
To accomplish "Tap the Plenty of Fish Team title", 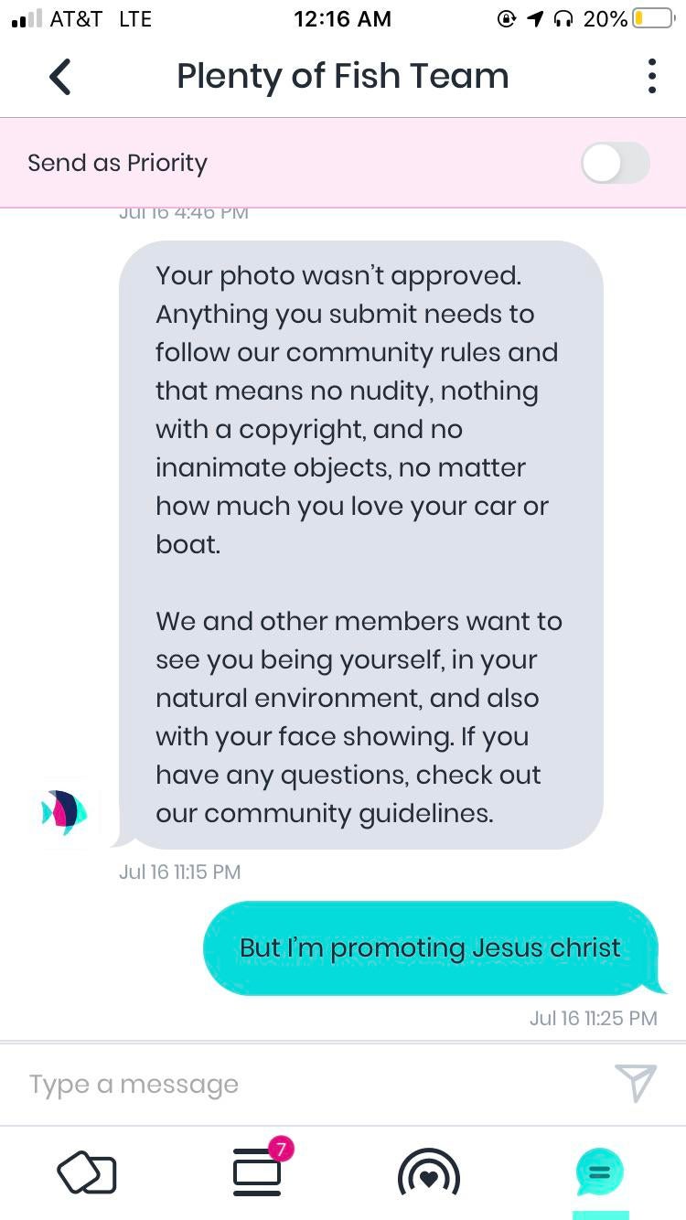I will (x=342, y=77).
